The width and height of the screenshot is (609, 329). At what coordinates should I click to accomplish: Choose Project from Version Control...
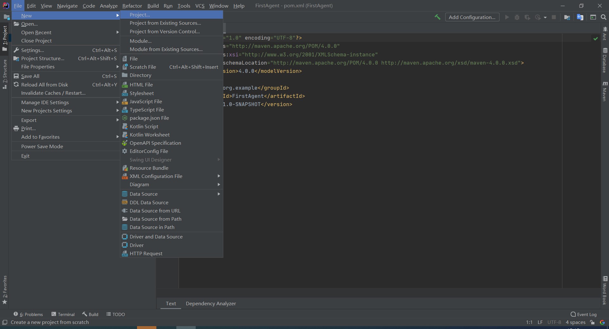point(172,31)
